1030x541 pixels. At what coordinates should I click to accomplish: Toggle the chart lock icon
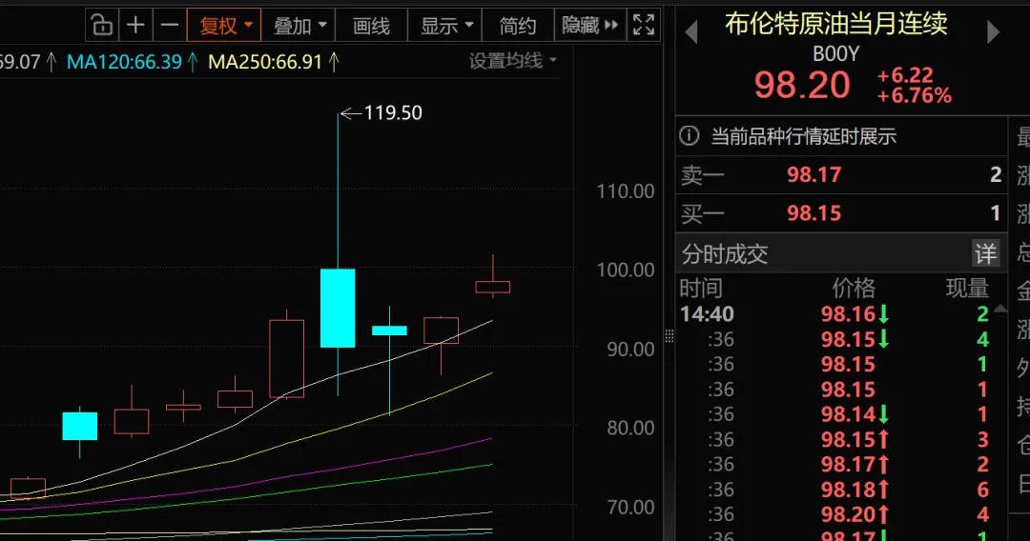101,26
